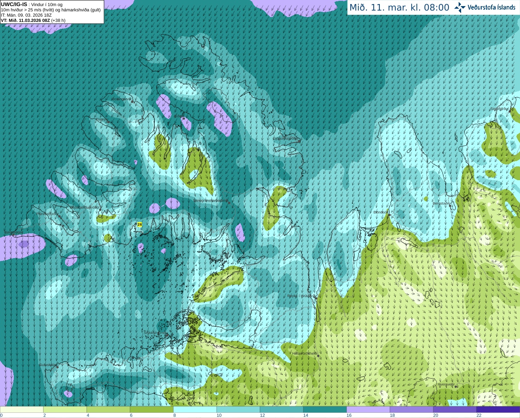520x418 pixels.
Task: Click the violet 20–22 legend swatch
Action: [x=455, y=409]
